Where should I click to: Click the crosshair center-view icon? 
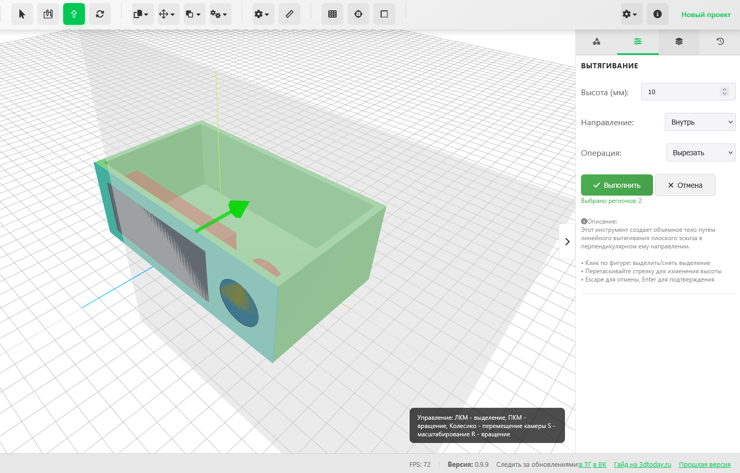tap(358, 14)
